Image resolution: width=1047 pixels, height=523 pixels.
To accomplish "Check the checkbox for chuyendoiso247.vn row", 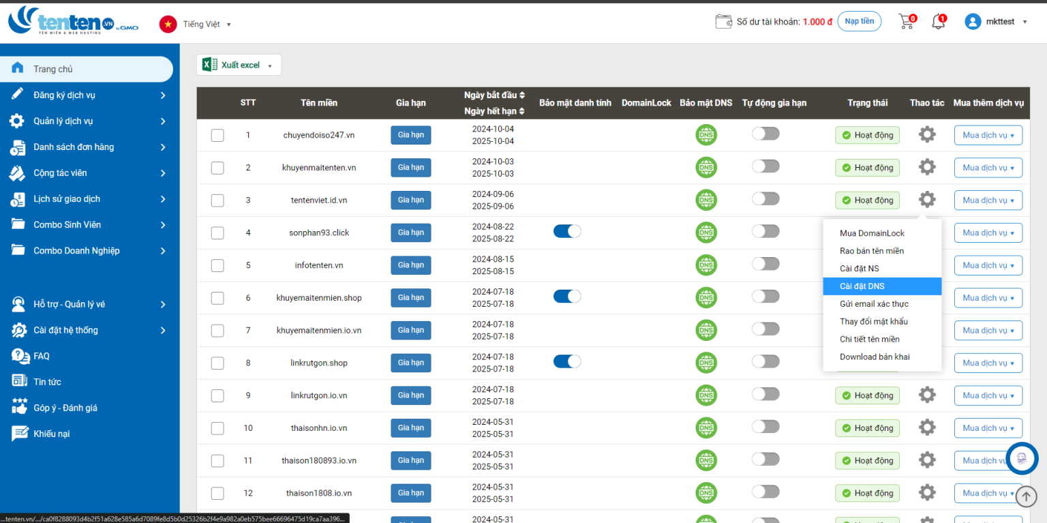I will point(217,135).
